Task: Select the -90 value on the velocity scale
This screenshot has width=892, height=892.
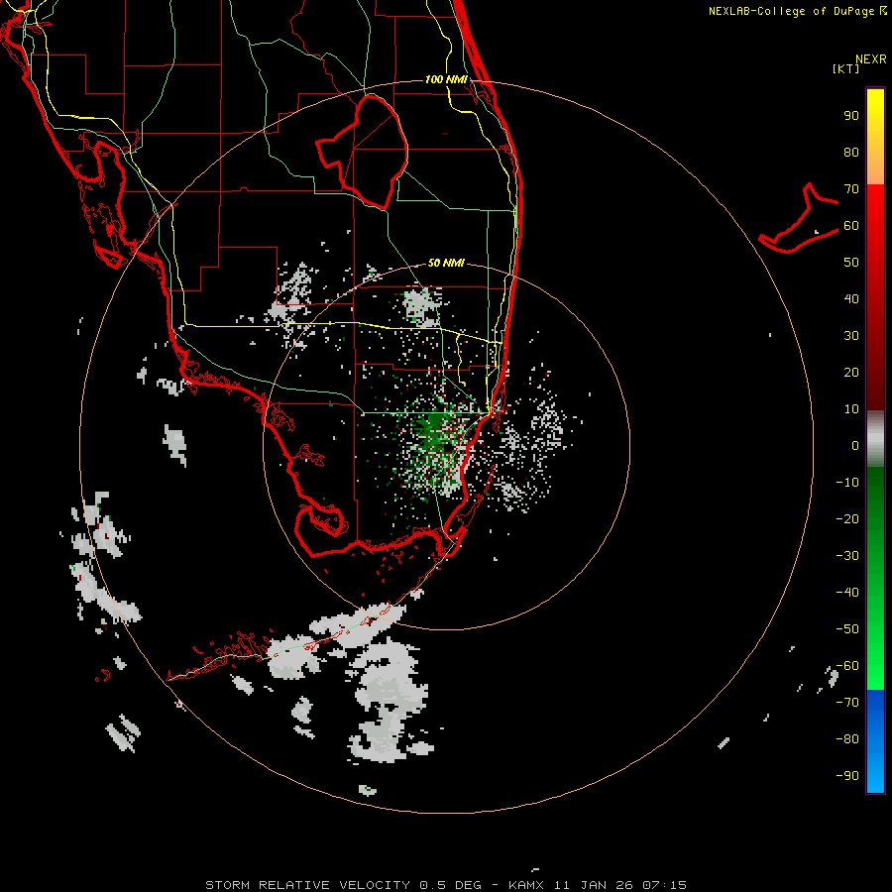Action: pyautogui.click(x=847, y=775)
